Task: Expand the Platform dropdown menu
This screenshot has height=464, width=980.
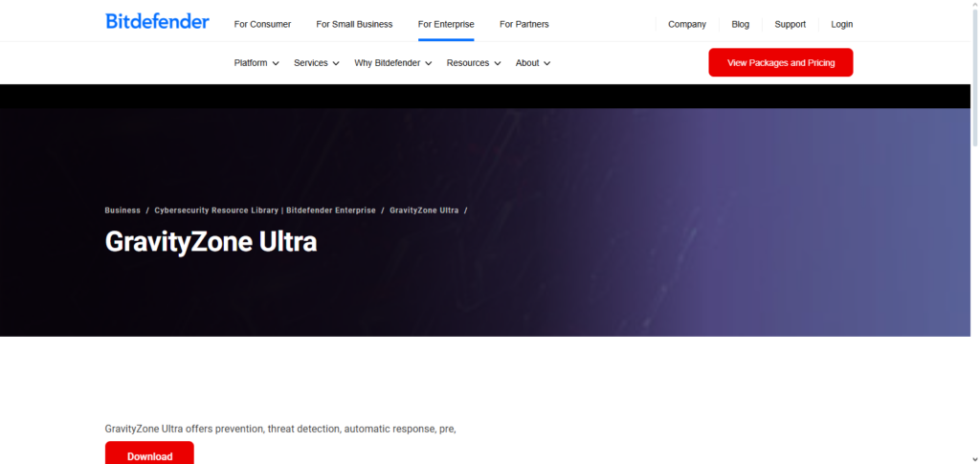Action: point(256,63)
